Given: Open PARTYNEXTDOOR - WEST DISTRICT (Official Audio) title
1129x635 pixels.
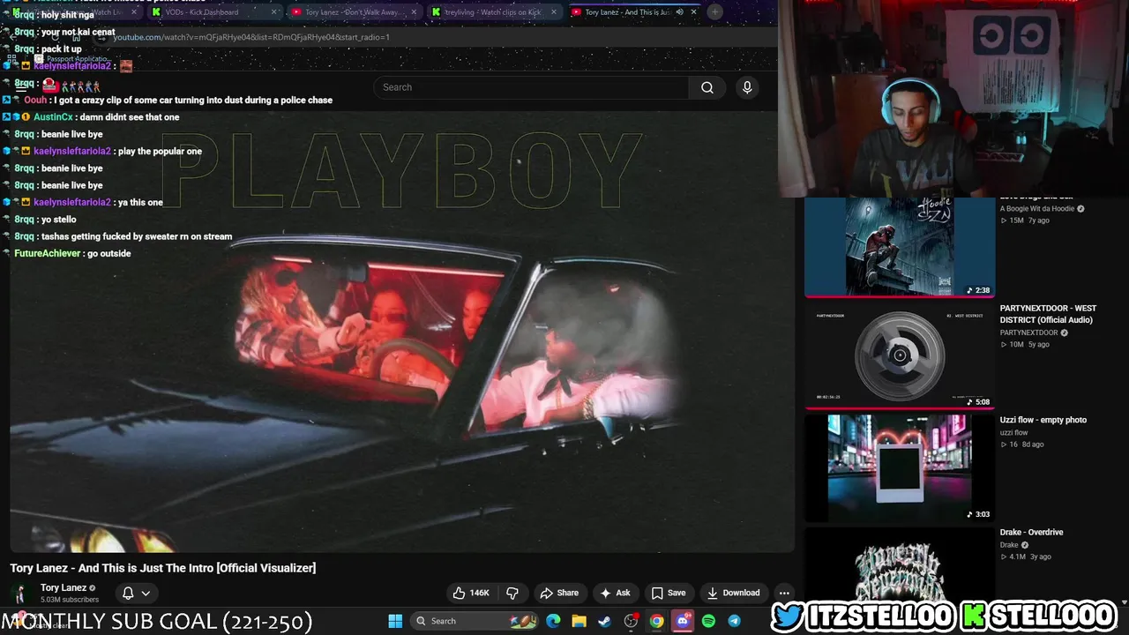Looking at the screenshot, I should click(1048, 314).
